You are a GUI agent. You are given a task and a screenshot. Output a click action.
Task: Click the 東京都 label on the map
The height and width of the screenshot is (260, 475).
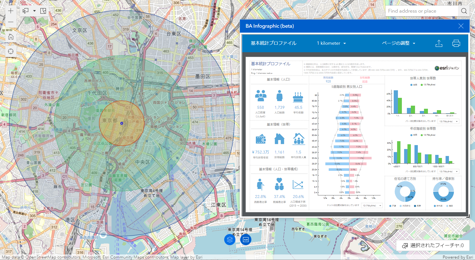pyautogui.click(x=110, y=120)
